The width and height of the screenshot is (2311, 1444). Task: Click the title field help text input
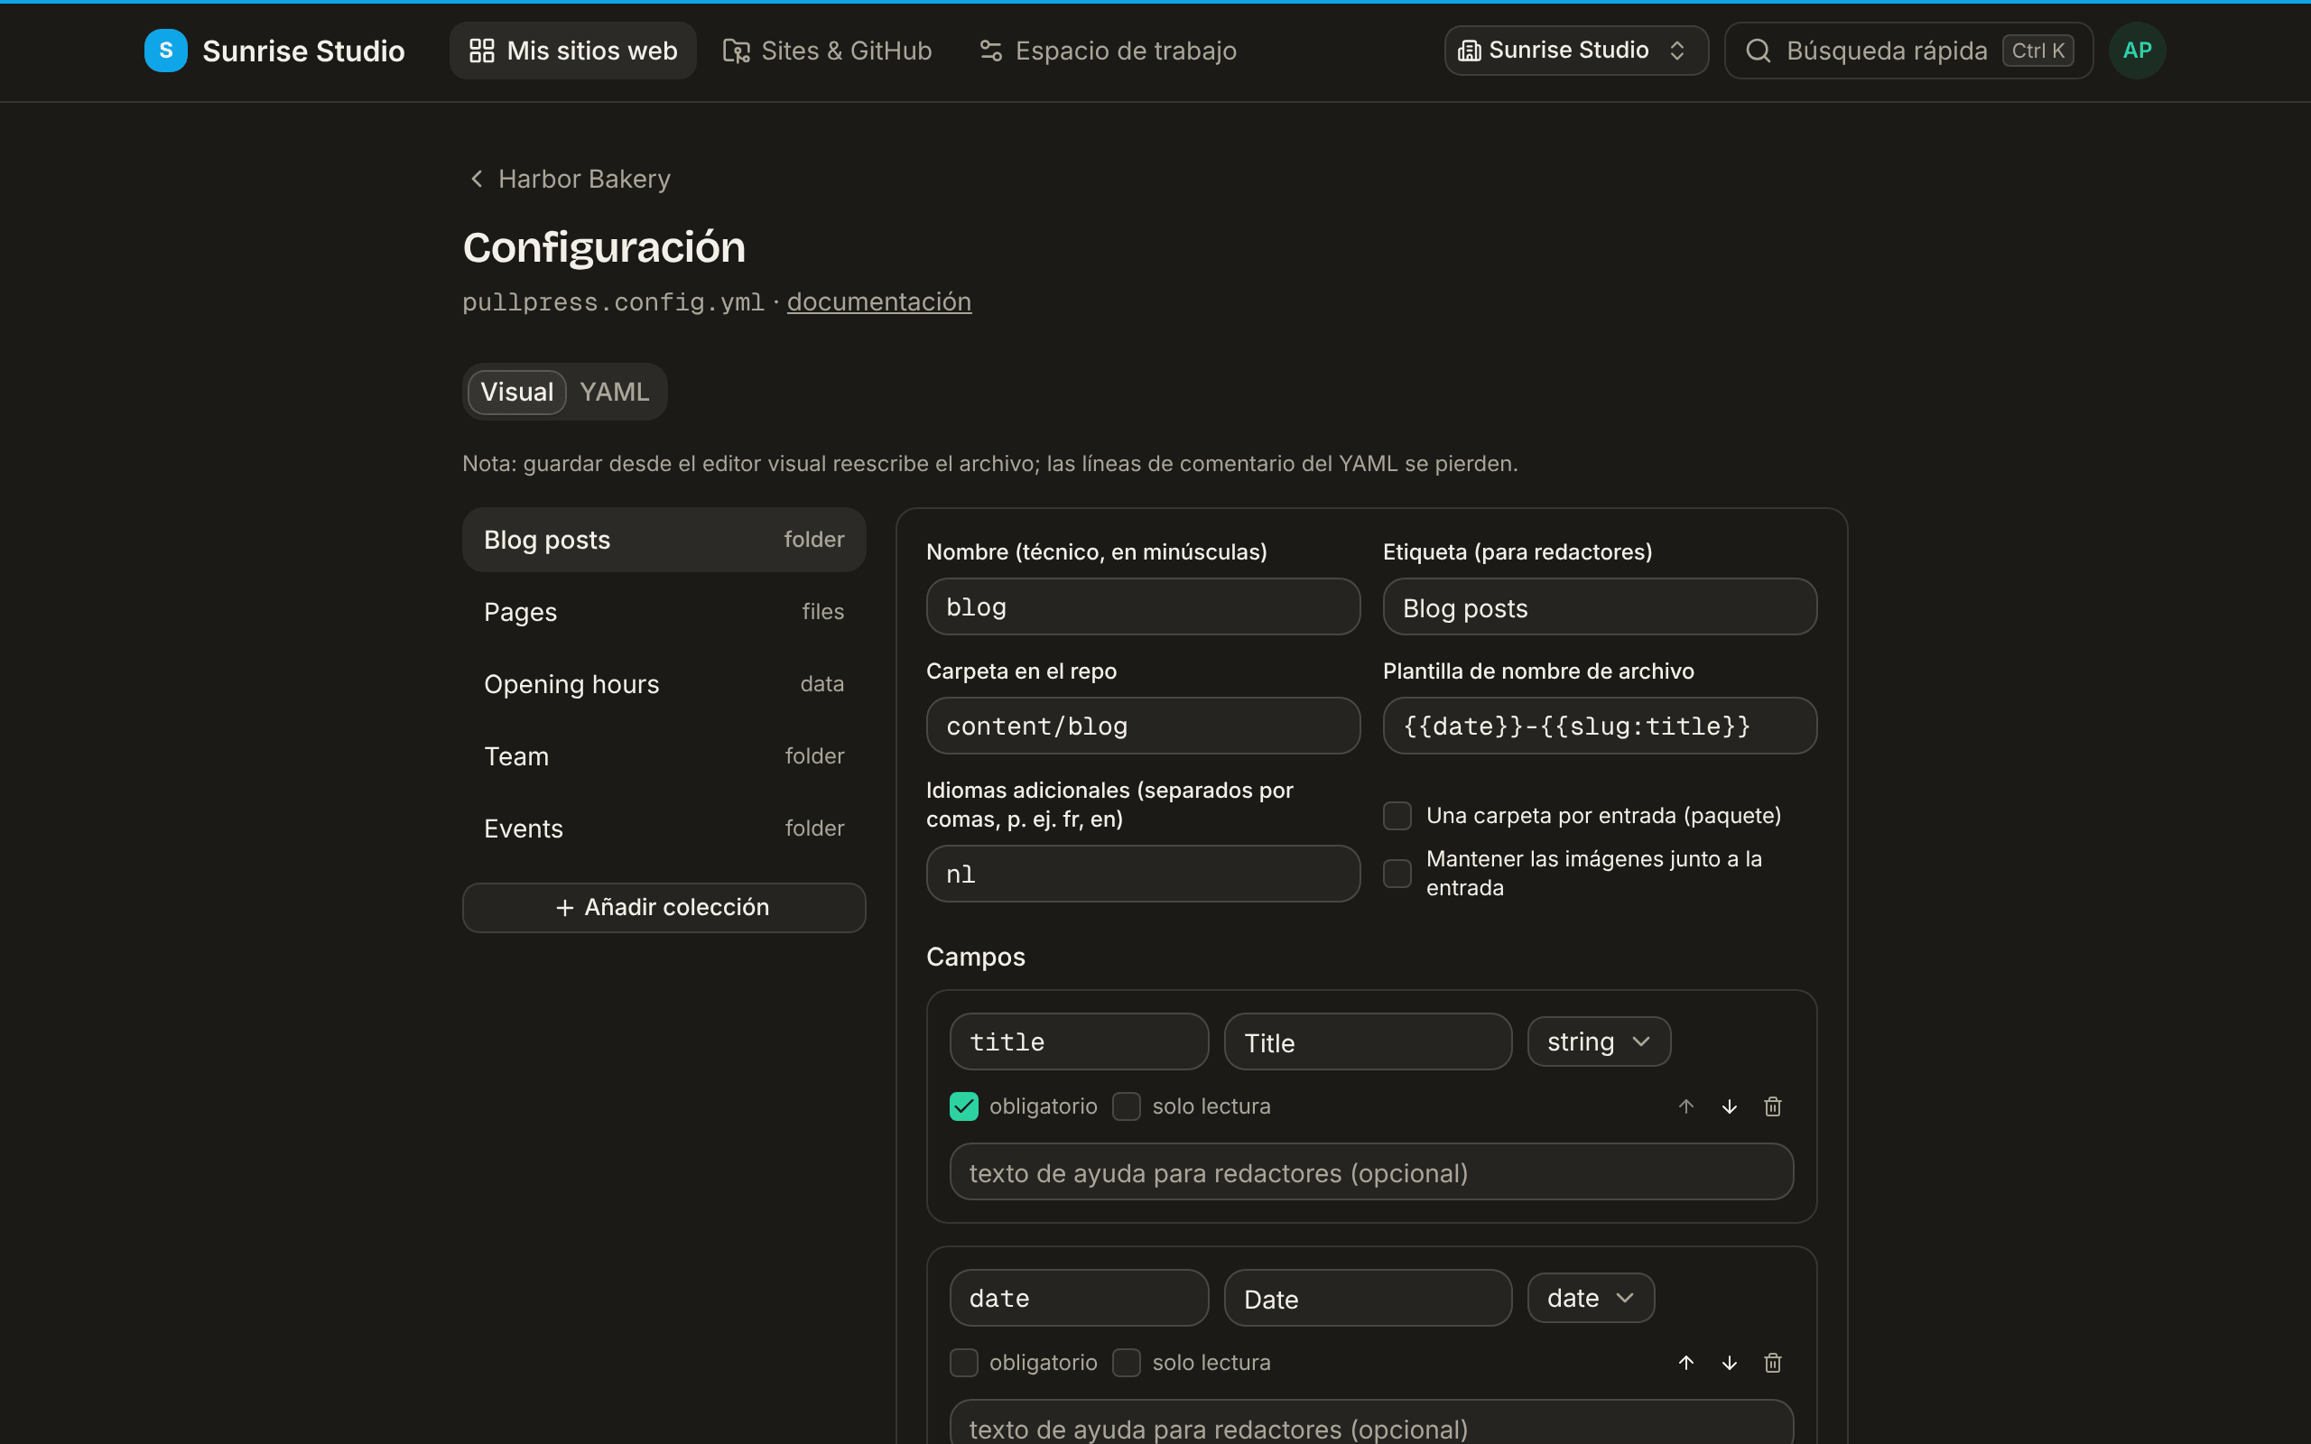tap(1371, 1171)
